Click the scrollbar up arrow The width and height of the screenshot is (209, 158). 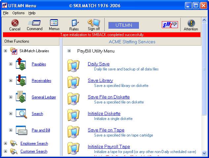pos(204,20)
